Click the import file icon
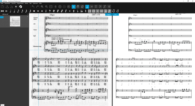This screenshot has height=106, width=195. (7, 7)
